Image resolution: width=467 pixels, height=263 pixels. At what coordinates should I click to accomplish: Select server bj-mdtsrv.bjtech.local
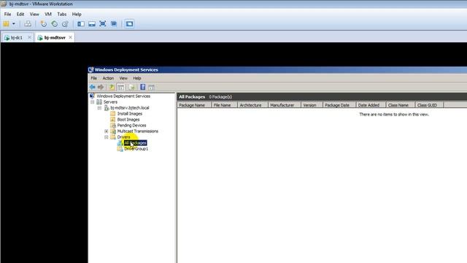pyautogui.click(x=130, y=107)
